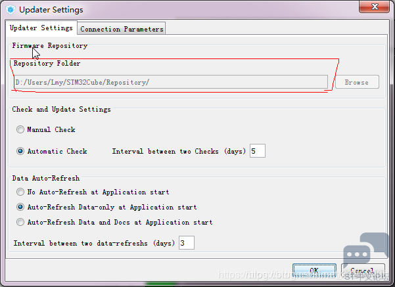Open the Browse folder button
Image resolution: width=395 pixels, height=287 pixels.
click(357, 82)
